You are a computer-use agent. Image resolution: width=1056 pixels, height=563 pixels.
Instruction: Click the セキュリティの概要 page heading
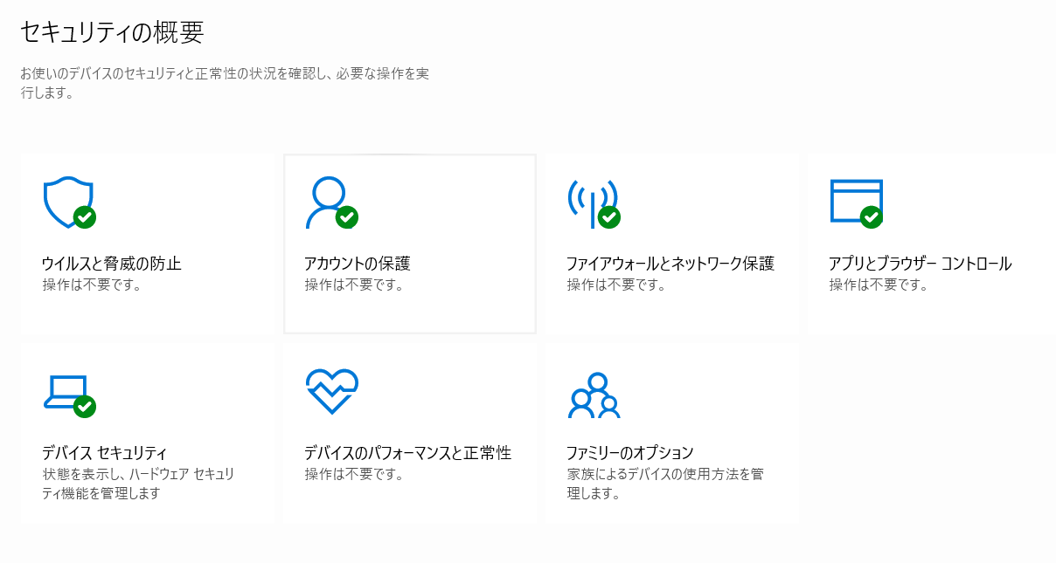point(112,32)
